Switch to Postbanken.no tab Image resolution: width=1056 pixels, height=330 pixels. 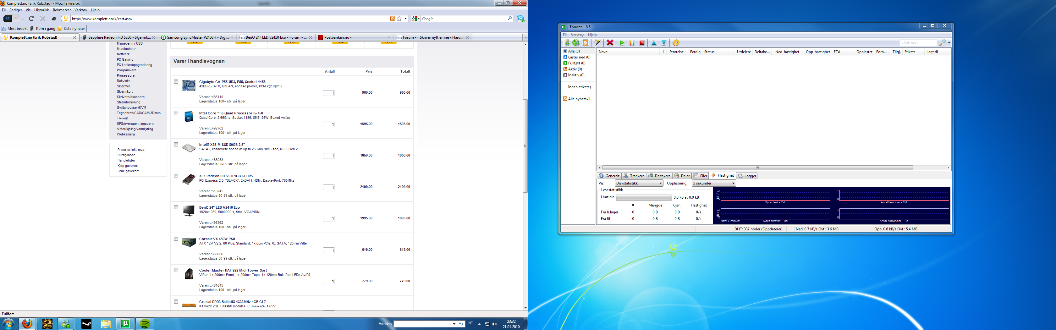coord(354,37)
